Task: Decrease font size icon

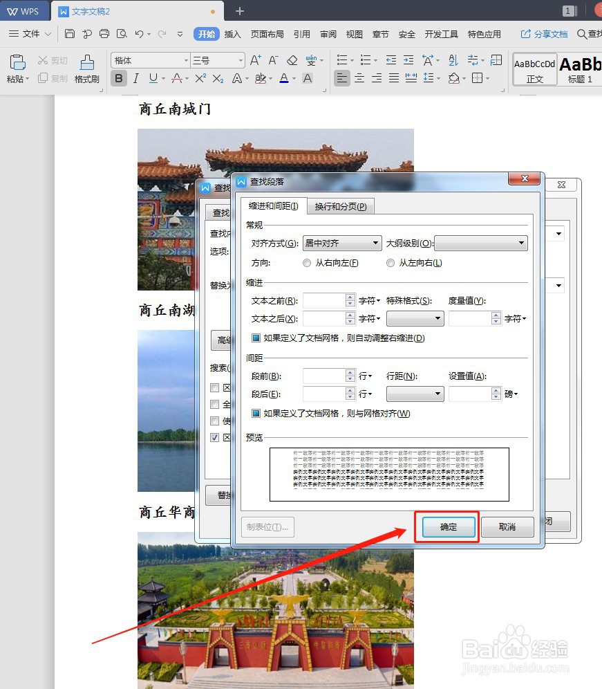Action: coord(273,60)
